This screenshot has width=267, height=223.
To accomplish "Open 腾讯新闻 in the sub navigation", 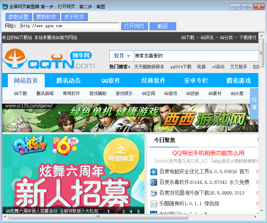I will click(45, 93).
